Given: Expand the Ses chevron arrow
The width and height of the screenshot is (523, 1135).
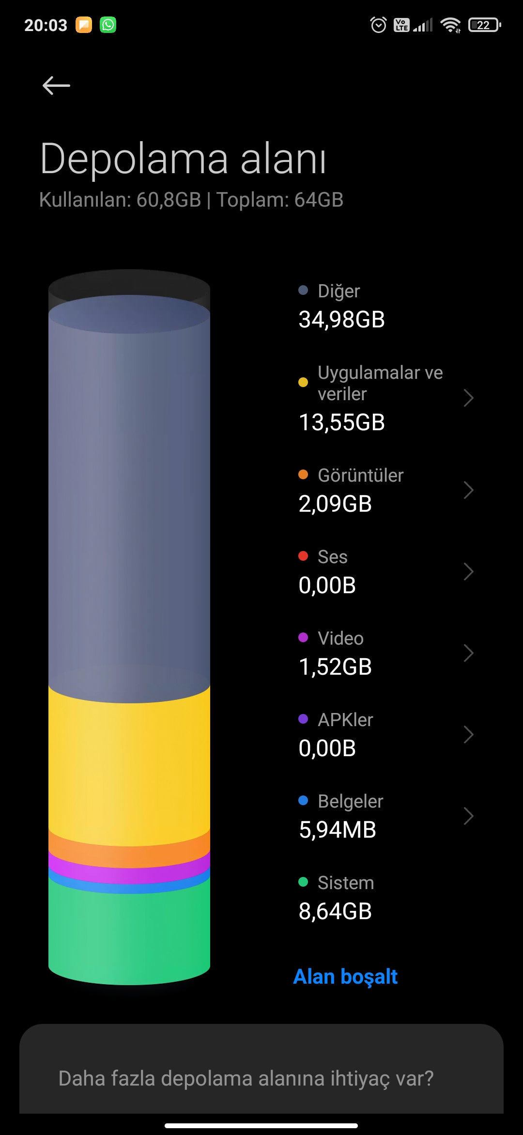Looking at the screenshot, I should (468, 571).
